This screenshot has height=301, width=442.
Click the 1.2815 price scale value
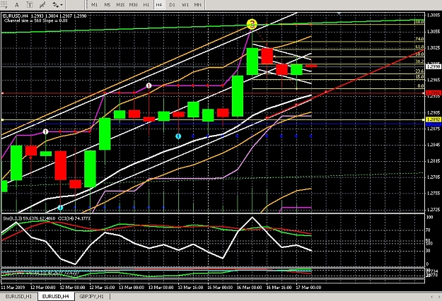coord(434,161)
